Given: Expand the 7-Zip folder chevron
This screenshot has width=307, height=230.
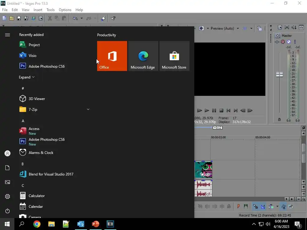Looking at the screenshot, I should click(88, 109).
